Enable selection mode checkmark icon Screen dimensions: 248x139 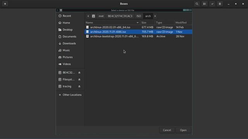[x=212, y=4]
